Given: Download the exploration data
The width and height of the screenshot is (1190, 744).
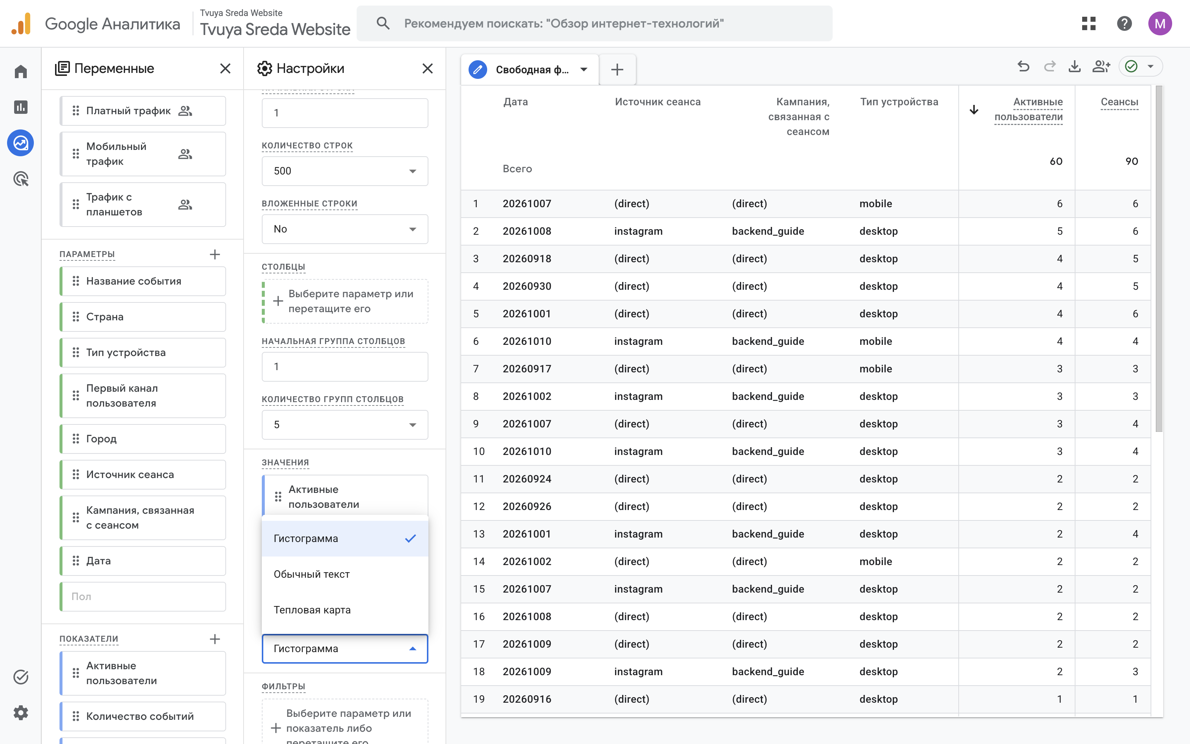Looking at the screenshot, I should tap(1075, 67).
